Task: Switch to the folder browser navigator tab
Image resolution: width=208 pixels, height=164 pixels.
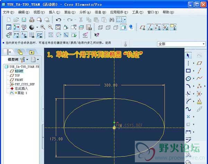Action: click(x=20, y=52)
